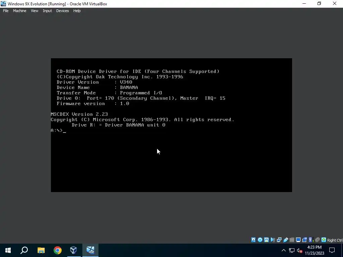Click the 'Drive 0: Port= 170' line
Viewport: 343px width, 257px height.
click(x=141, y=98)
